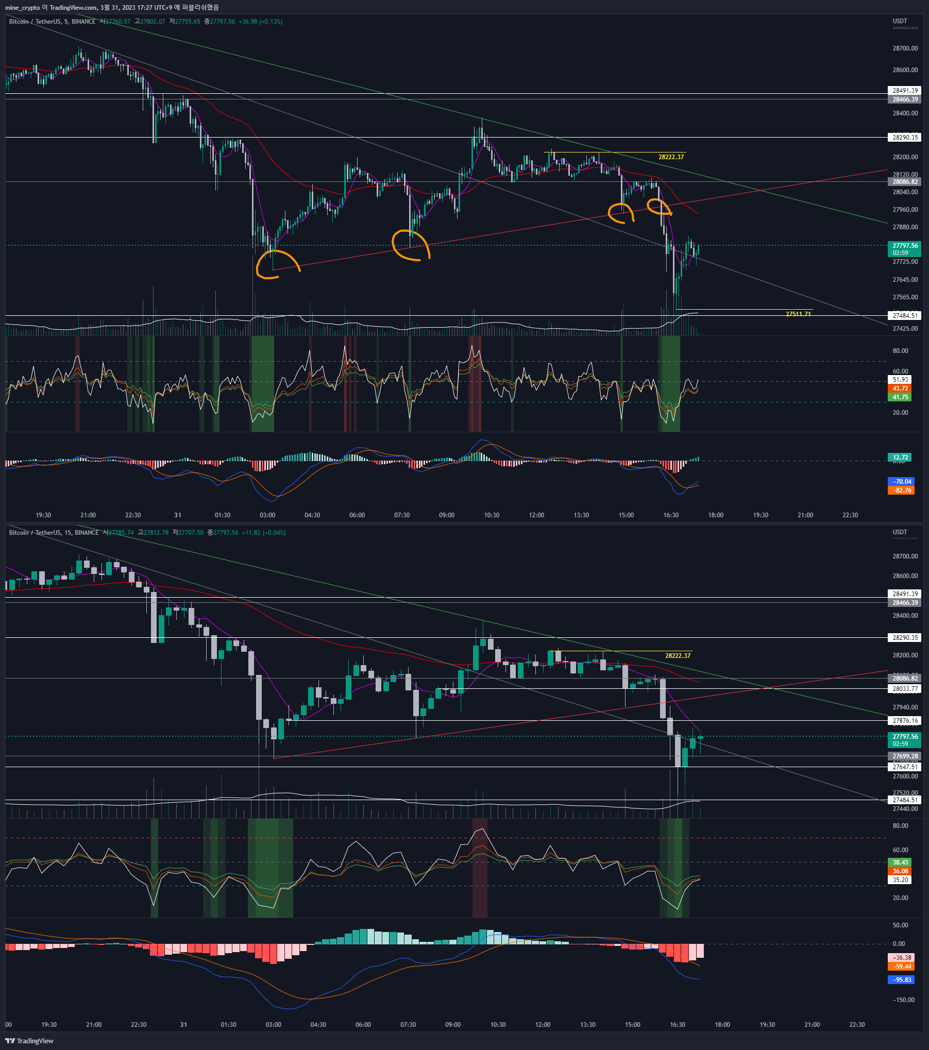
Task: Click the 16:30 label on the time axis
Action: pyautogui.click(x=671, y=514)
